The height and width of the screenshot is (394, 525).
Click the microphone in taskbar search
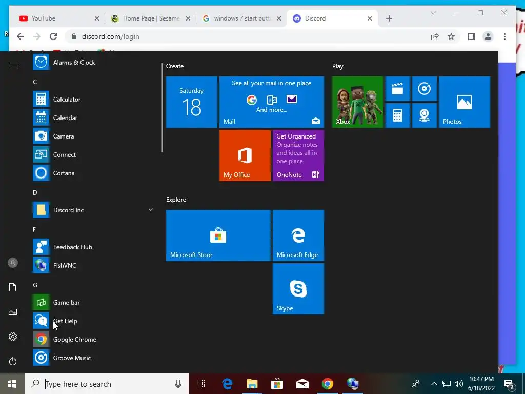[x=178, y=384]
